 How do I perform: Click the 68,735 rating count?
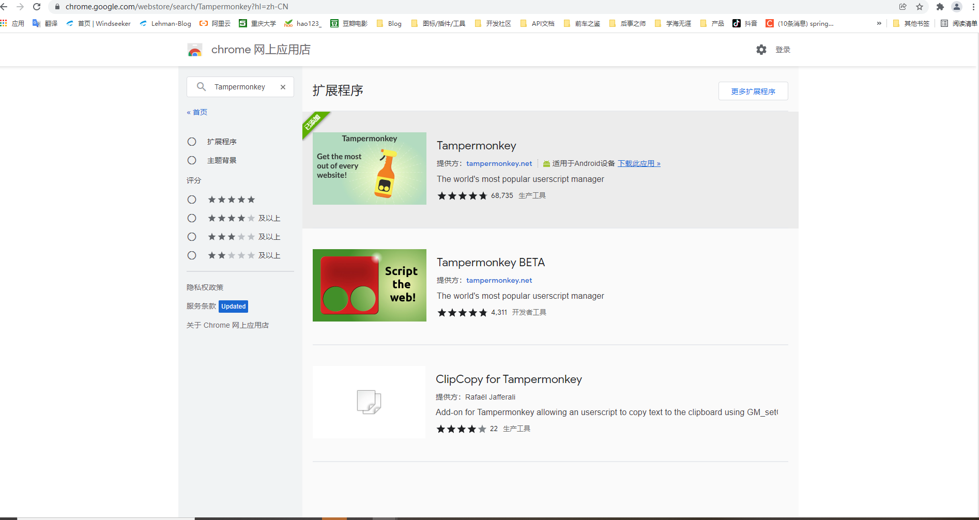(x=502, y=195)
